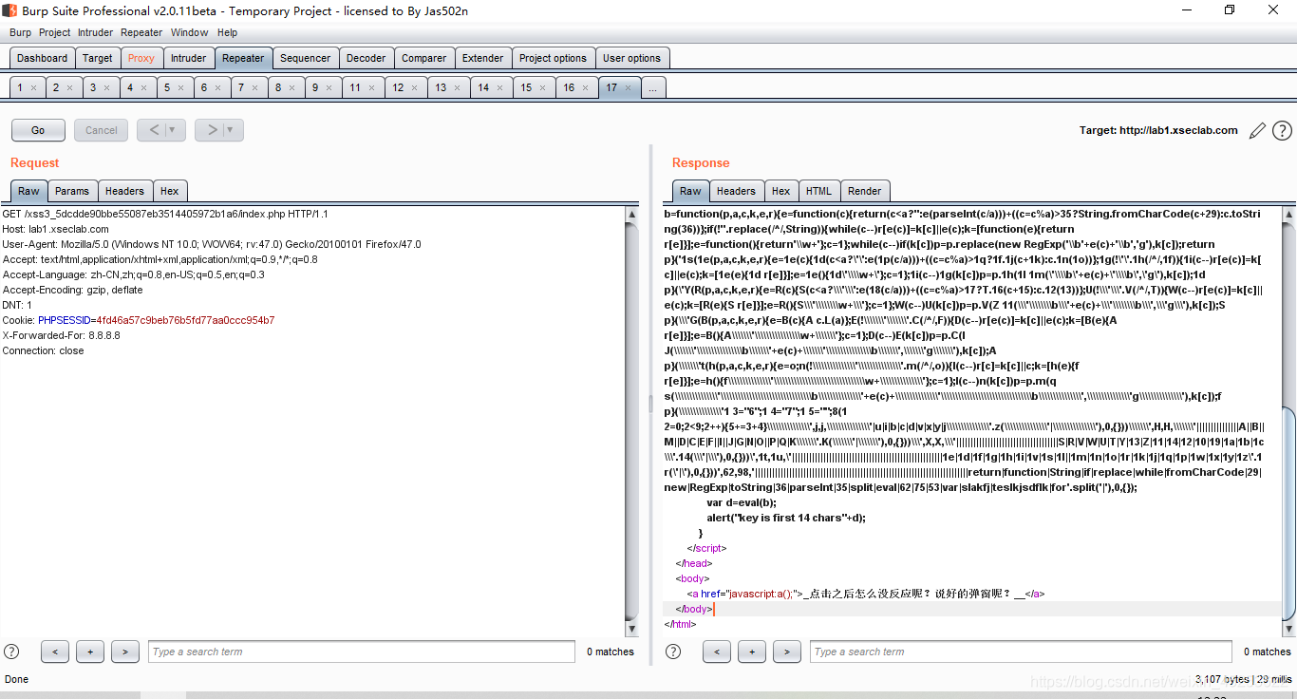Viewport: 1297px width, 699px height.
Task: Select the request Raw tab
Action: pyautogui.click(x=28, y=191)
